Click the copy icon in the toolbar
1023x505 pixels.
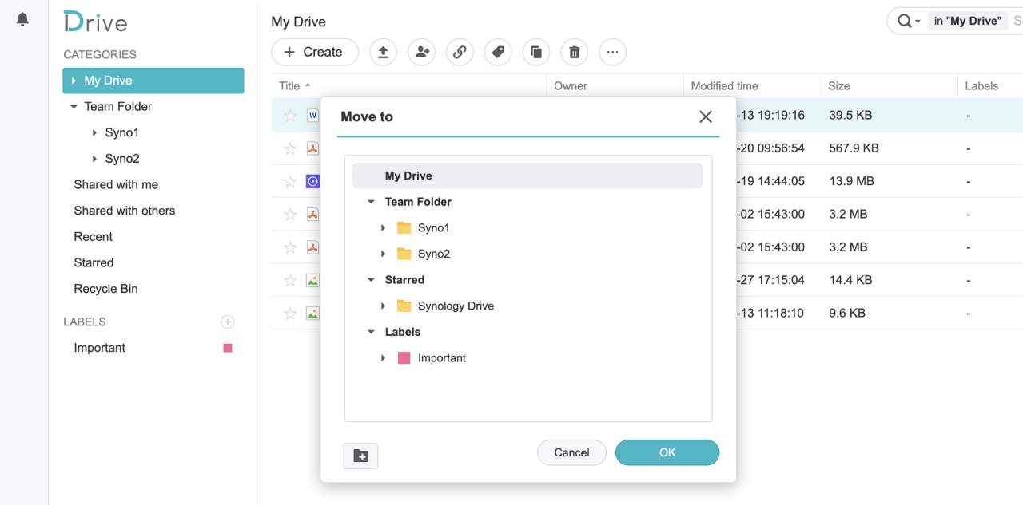536,53
